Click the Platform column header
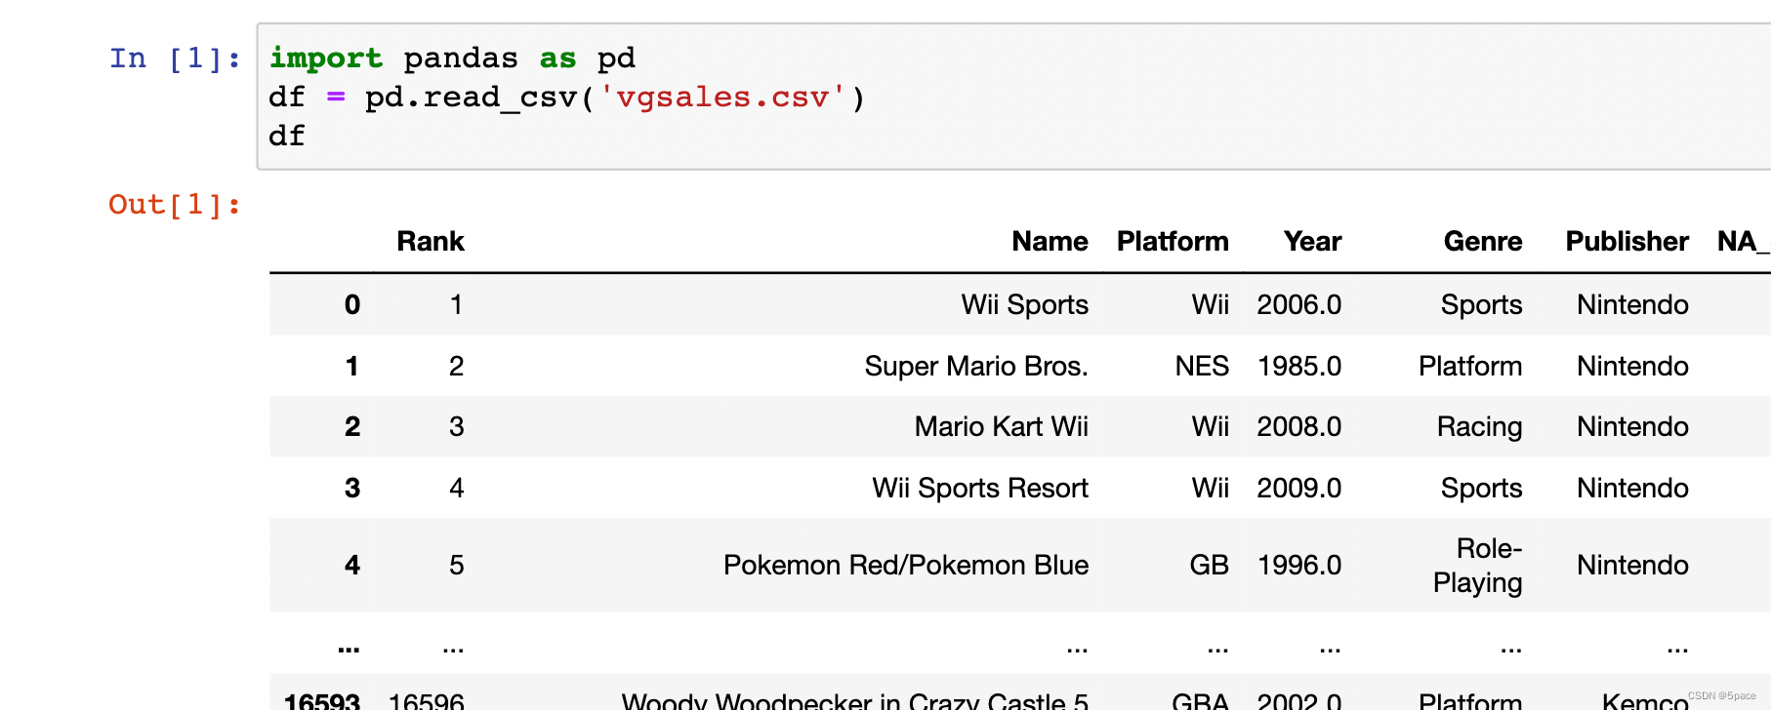This screenshot has width=1771, height=710. click(x=1173, y=242)
